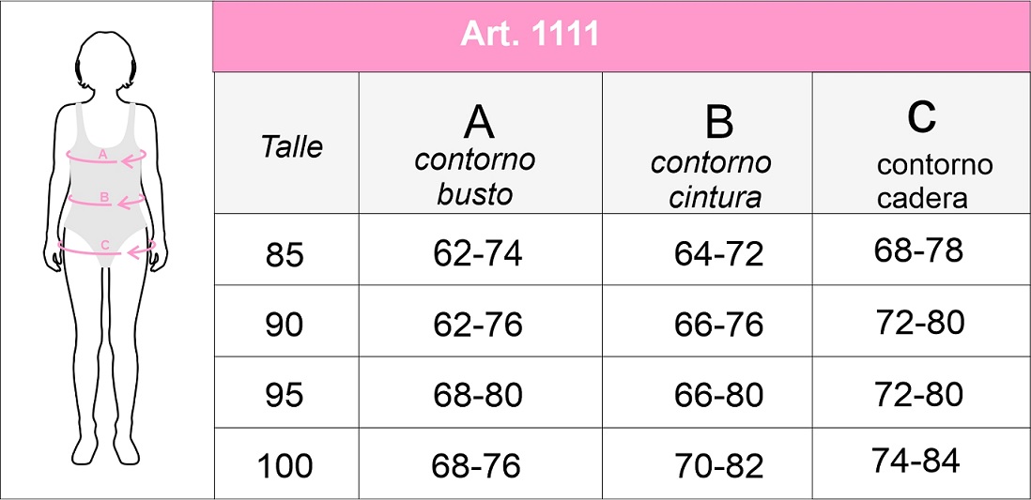
Task: Select size 90 row label
Action: [x=285, y=326]
